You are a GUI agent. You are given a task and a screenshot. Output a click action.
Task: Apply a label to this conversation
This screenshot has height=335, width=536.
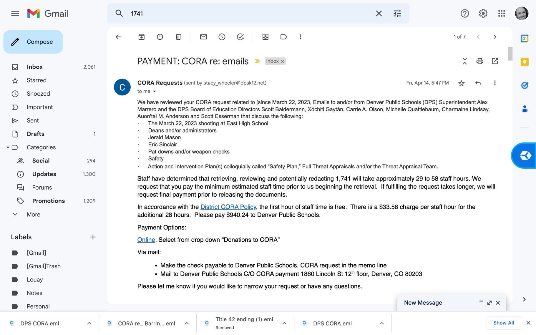(284, 37)
